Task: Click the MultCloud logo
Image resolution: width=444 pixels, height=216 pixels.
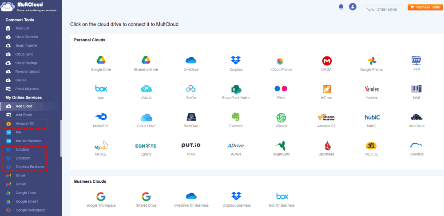Action: (x=29, y=7)
